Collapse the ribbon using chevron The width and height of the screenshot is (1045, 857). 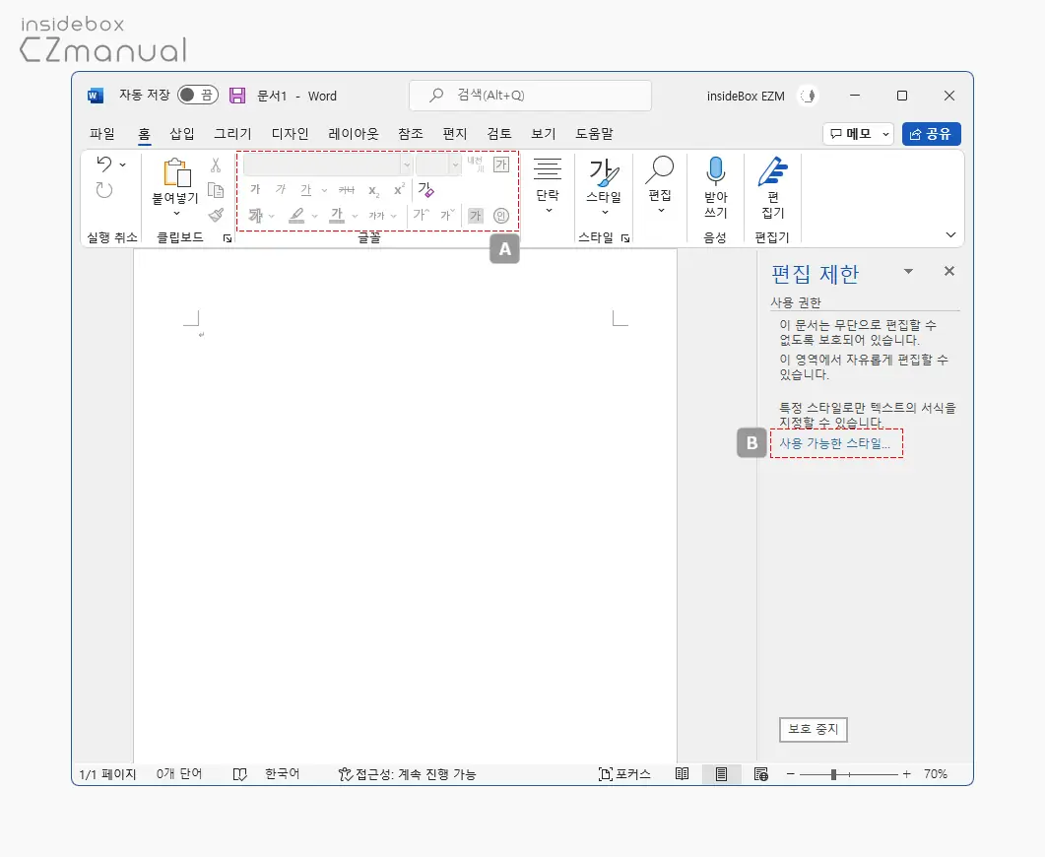pos(951,234)
